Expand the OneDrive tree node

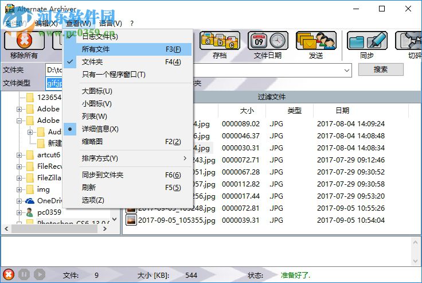tap(19, 201)
